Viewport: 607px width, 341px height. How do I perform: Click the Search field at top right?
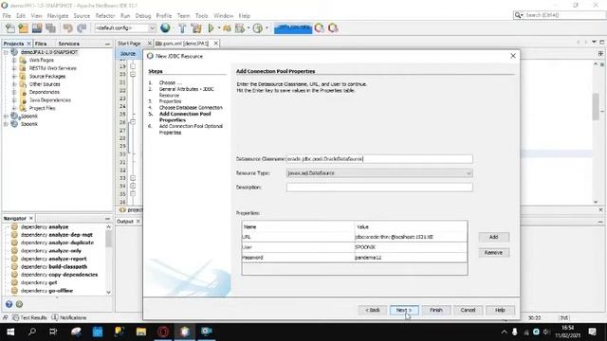pos(560,15)
